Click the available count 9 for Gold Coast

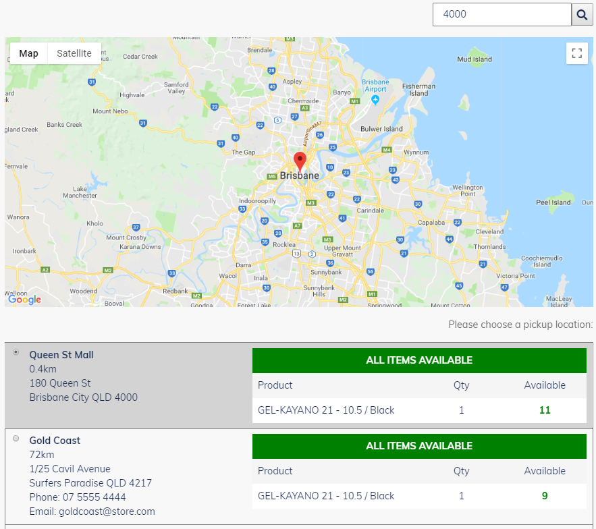(545, 496)
